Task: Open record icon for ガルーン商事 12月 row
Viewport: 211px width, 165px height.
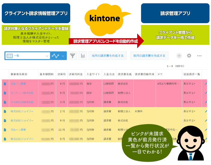Action: point(5,130)
